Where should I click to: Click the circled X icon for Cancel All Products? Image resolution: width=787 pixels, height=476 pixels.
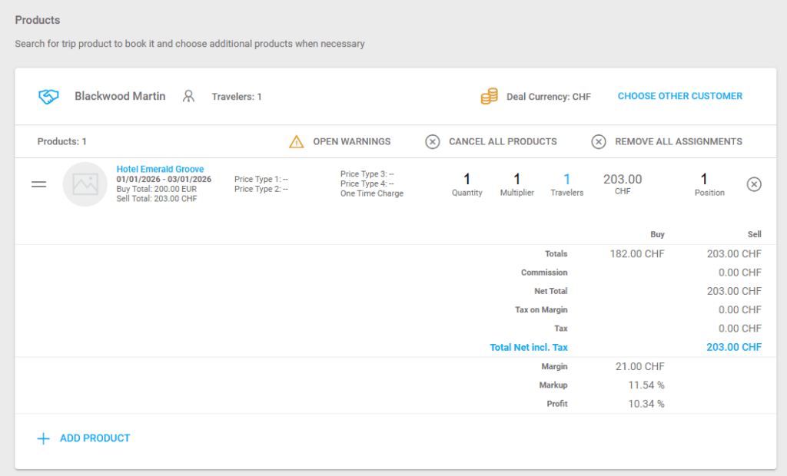click(432, 141)
